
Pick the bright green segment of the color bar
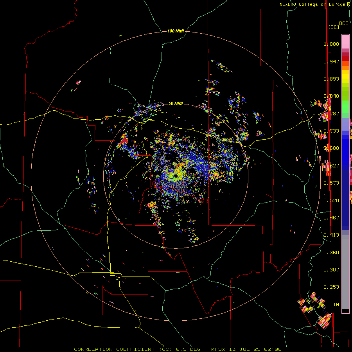pos(345,107)
